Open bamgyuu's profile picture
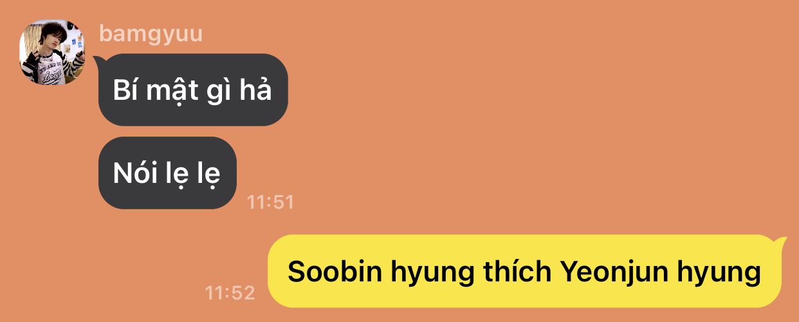799x322 pixels. [53, 52]
